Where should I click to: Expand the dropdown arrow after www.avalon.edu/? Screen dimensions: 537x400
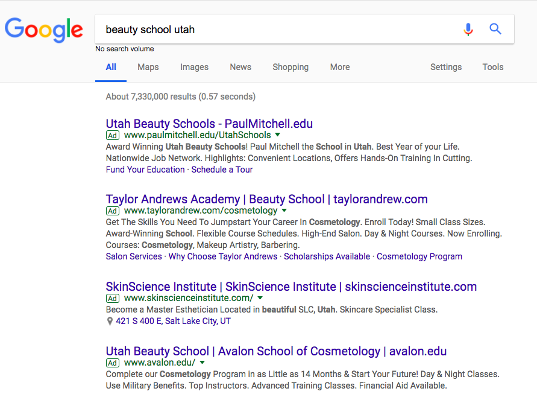coord(203,362)
